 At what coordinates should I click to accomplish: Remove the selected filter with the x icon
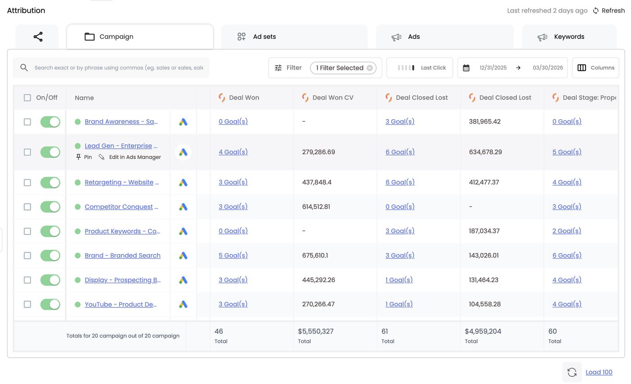[x=370, y=68]
